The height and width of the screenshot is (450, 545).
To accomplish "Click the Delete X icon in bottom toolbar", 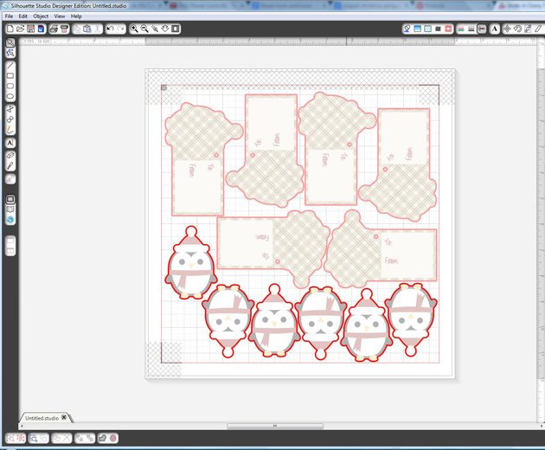I will point(67,438).
